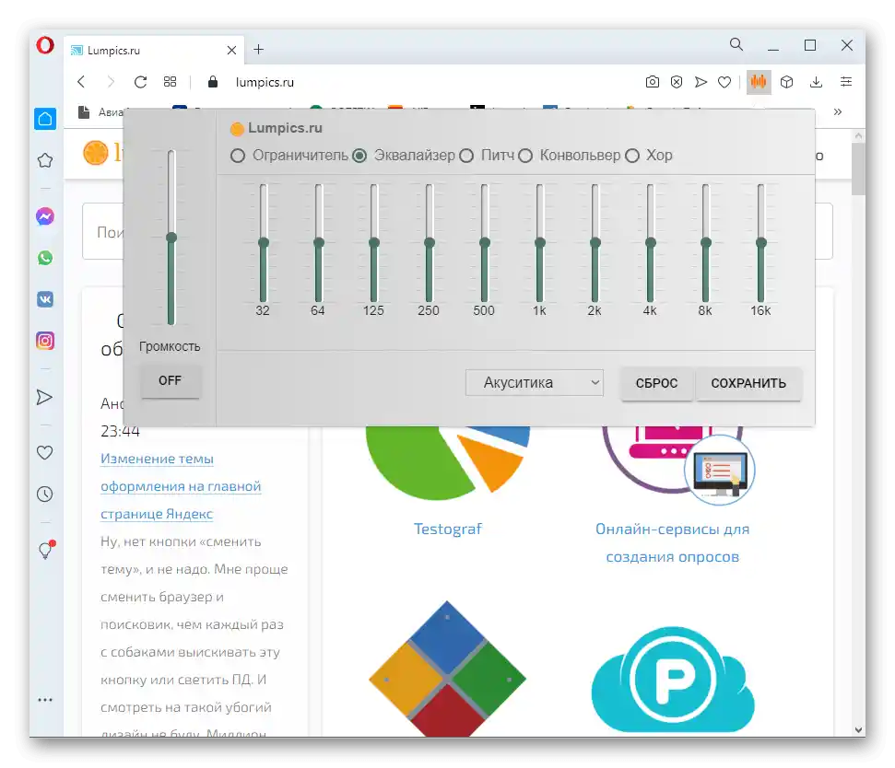The image size is (895, 768).
Task: Open the downloads icon
Action: [817, 82]
